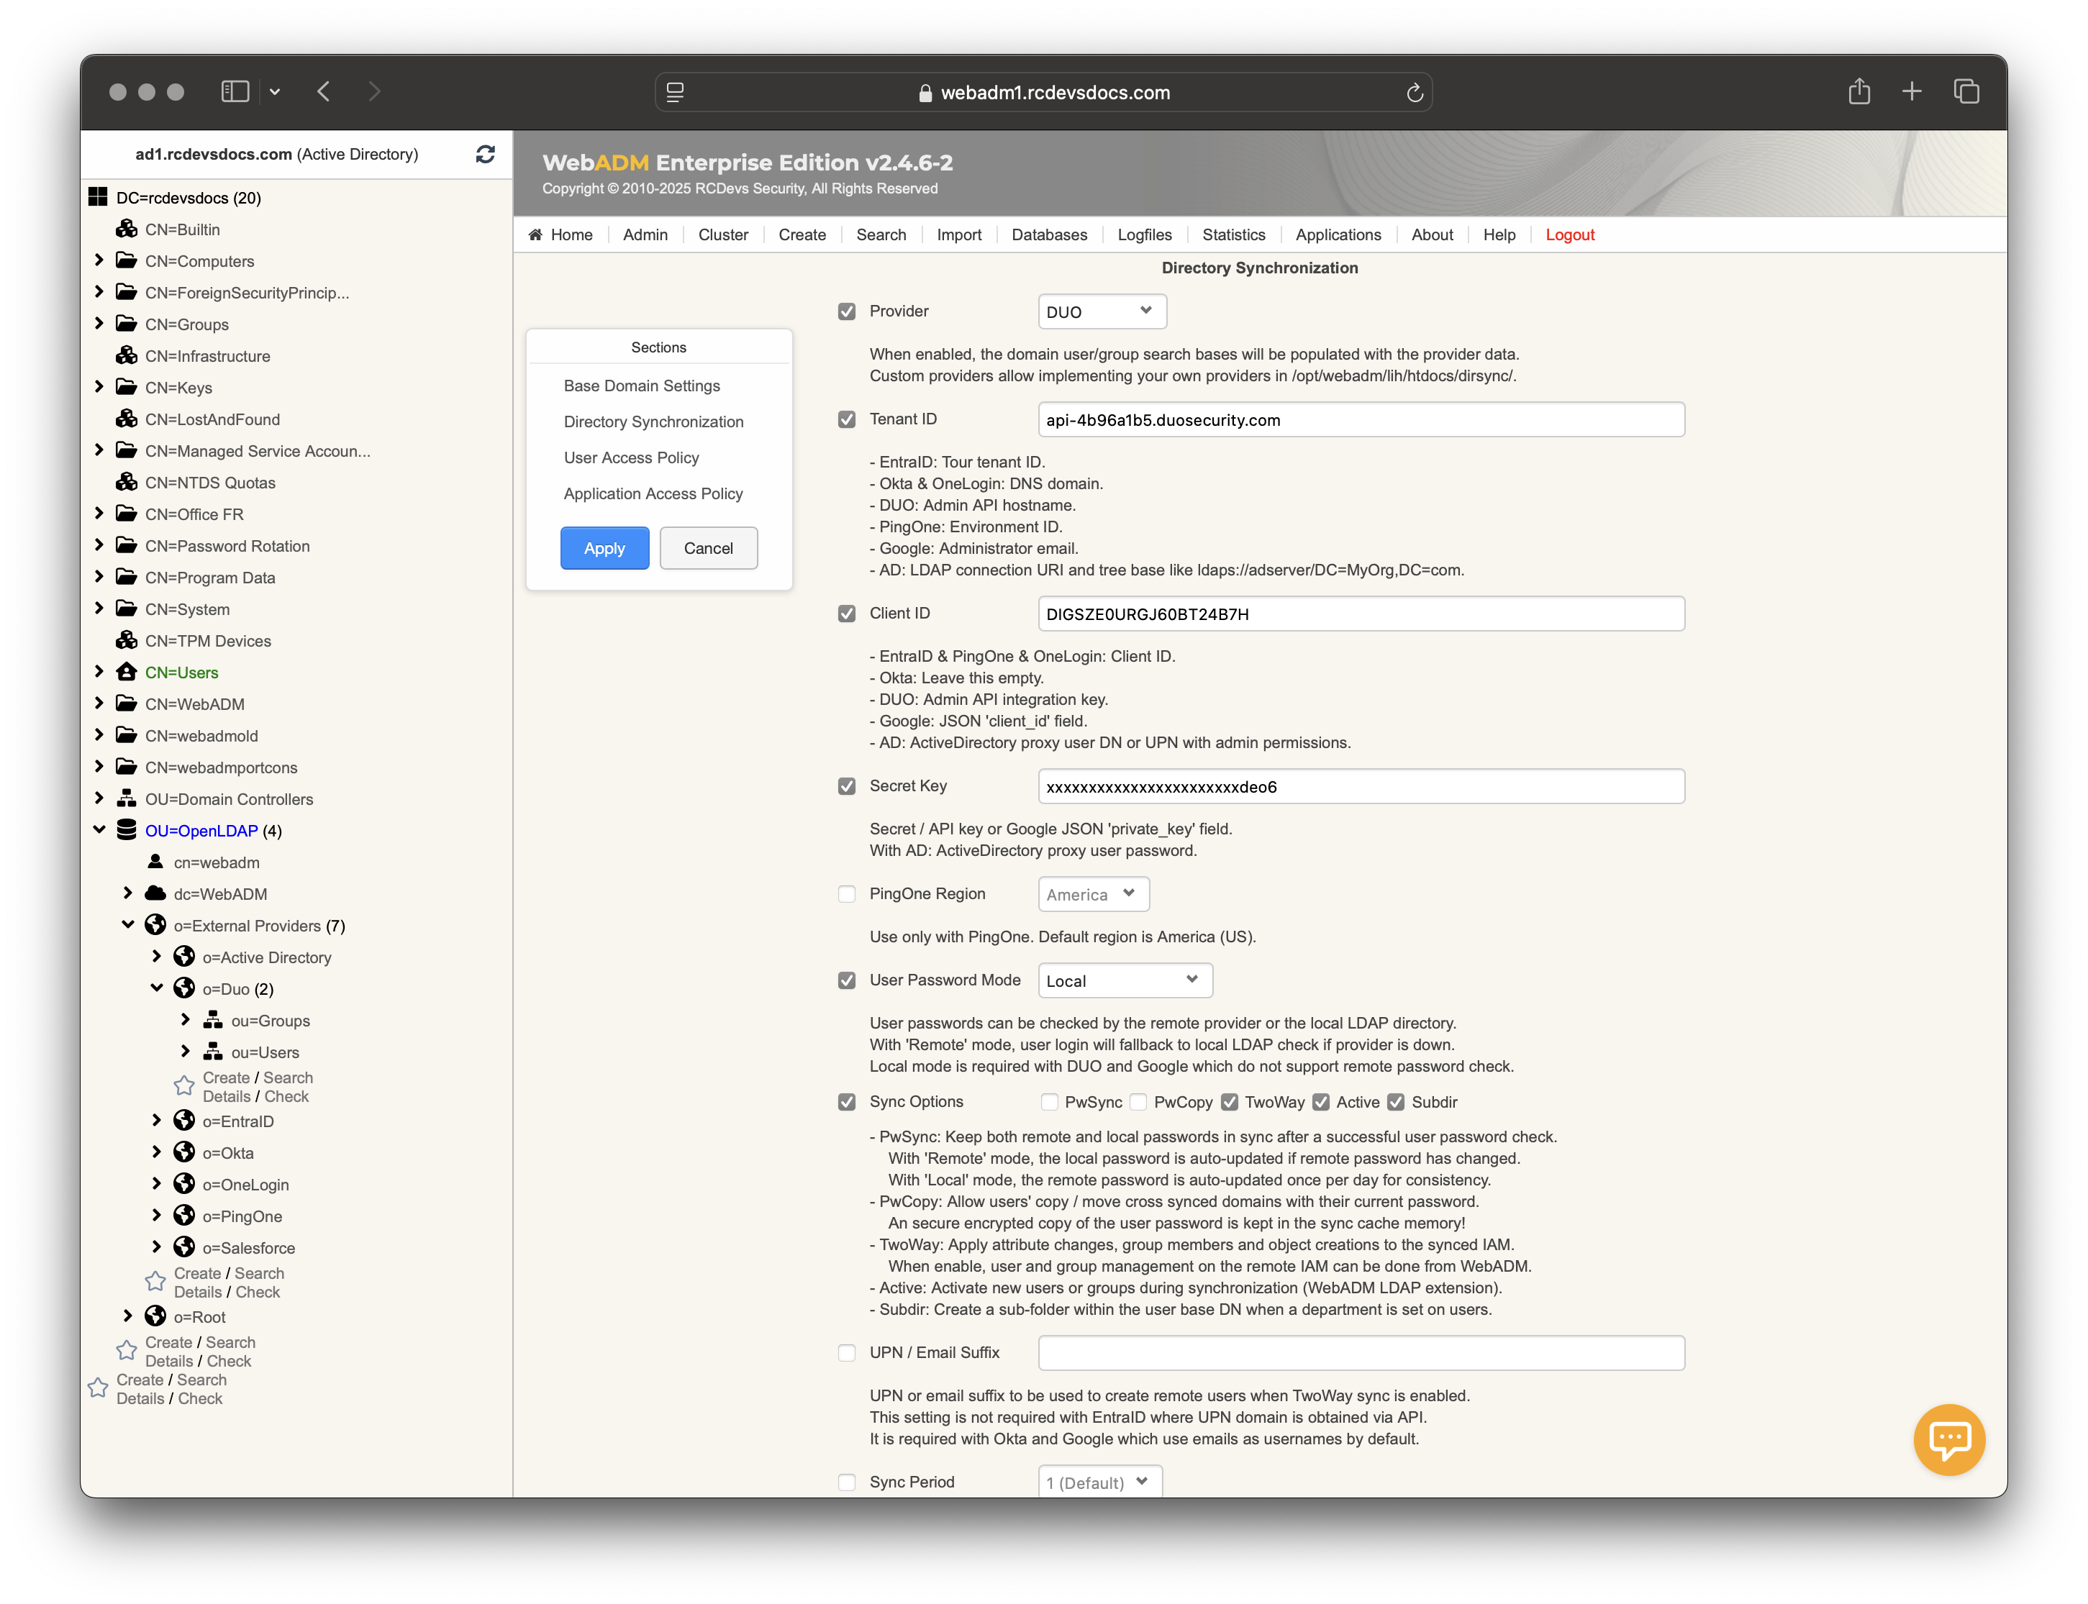The height and width of the screenshot is (1604, 2088).
Task: Open the Provider DUO dropdown
Action: pyautogui.click(x=1102, y=311)
